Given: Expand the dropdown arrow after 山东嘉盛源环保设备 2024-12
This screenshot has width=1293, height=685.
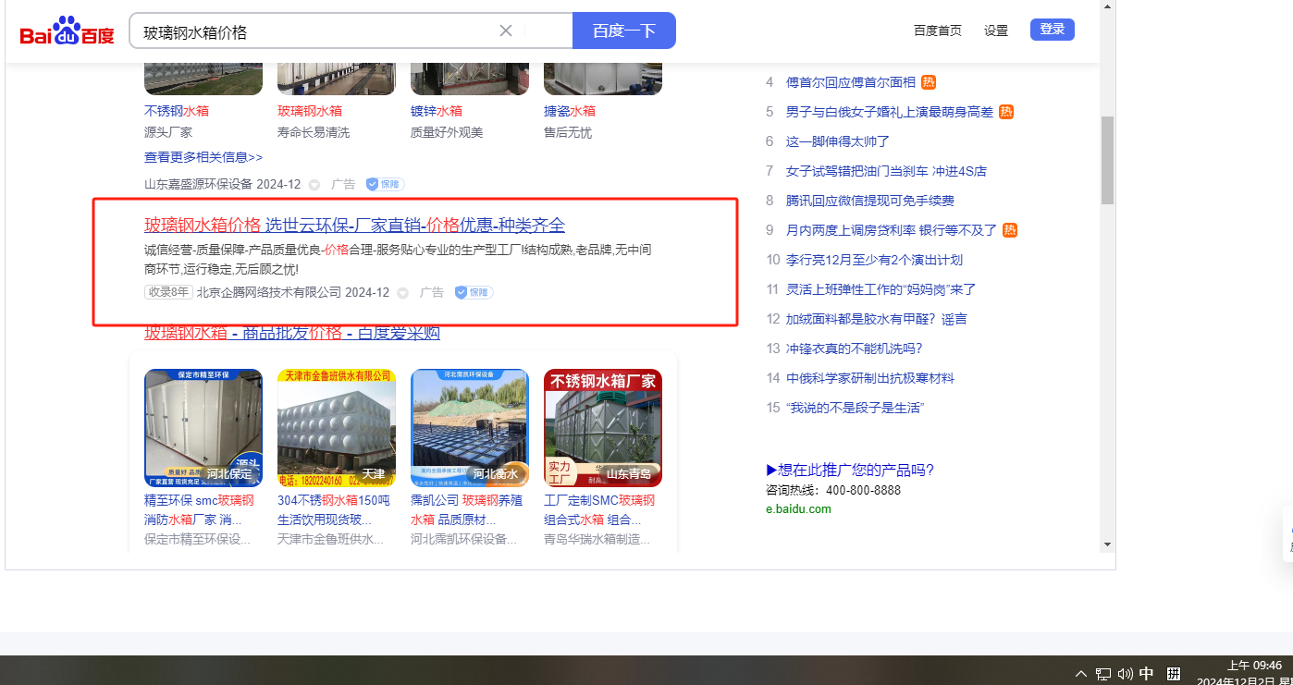Looking at the screenshot, I should coord(314,185).
